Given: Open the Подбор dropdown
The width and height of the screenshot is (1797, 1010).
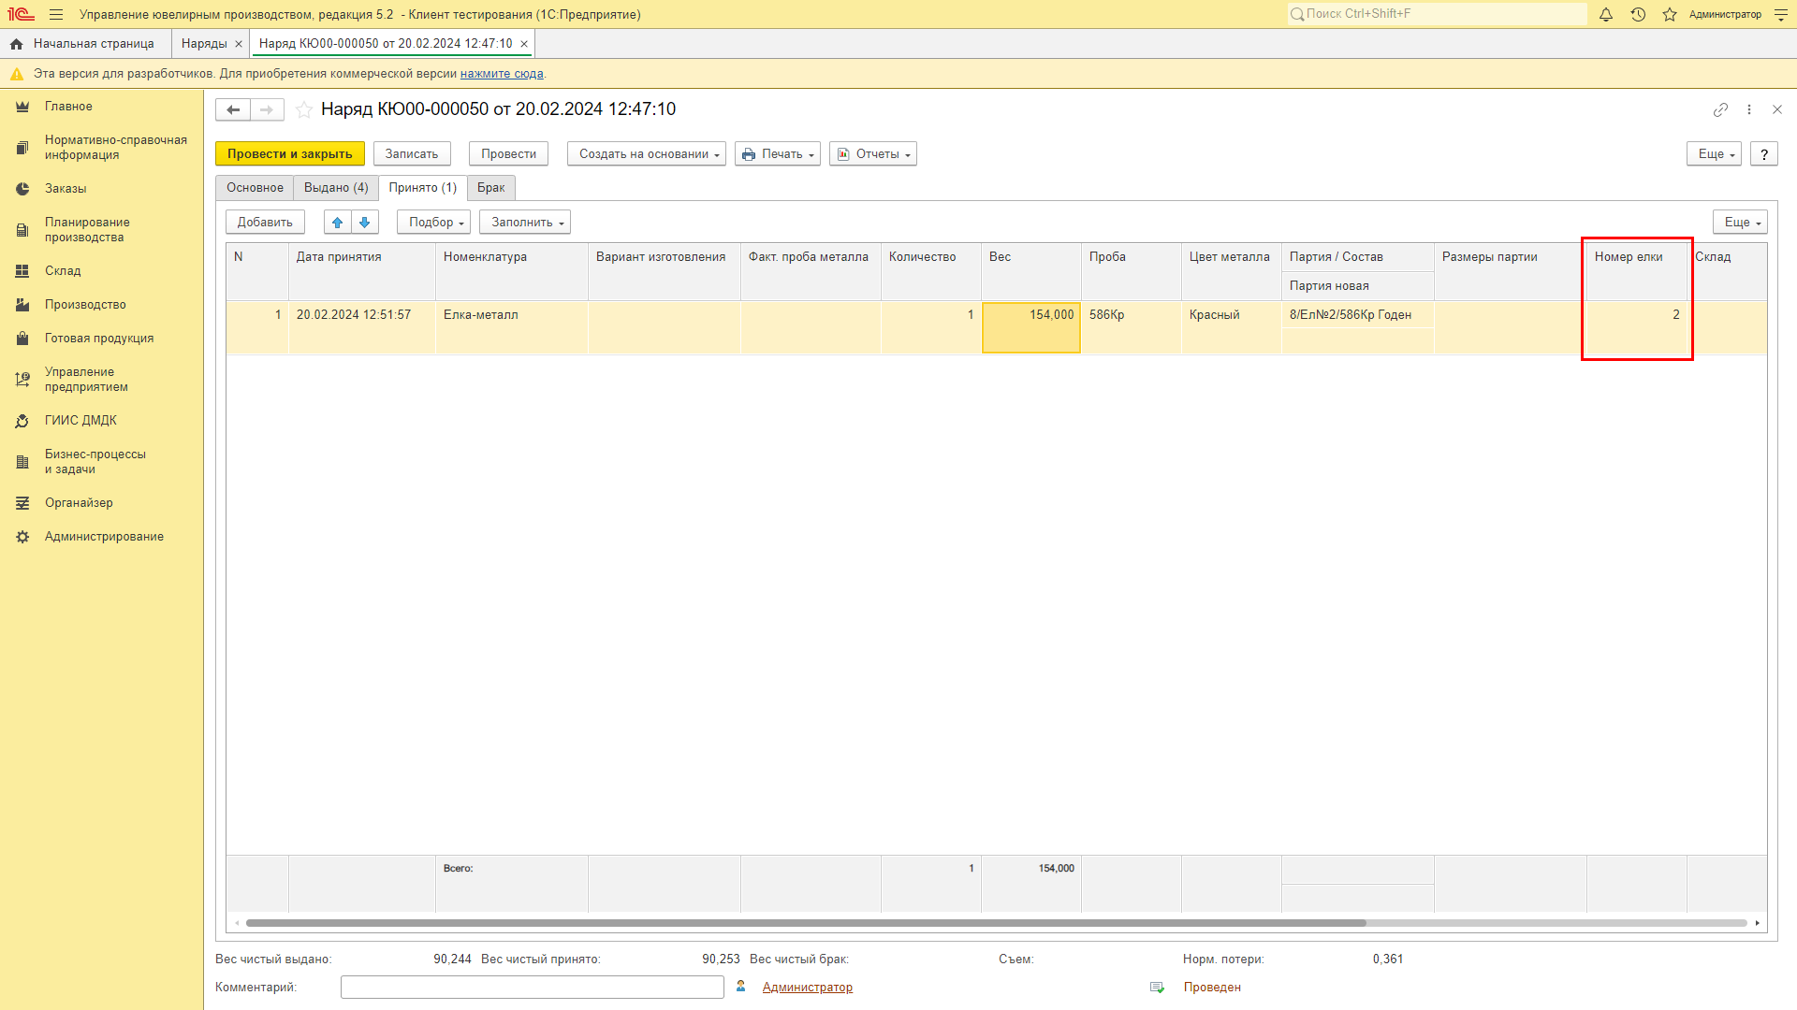Looking at the screenshot, I should click(x=433, y=223).
